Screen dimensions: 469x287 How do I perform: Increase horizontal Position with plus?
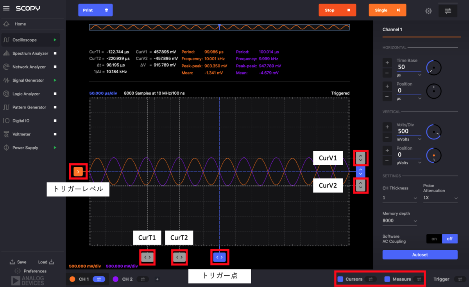click(387, 86)
